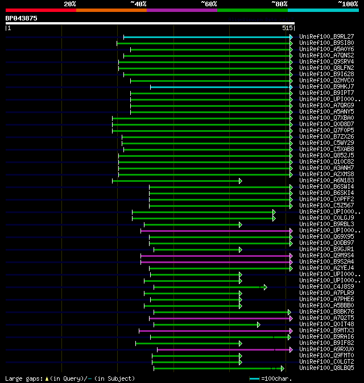Click the UniRef100_Q7F0P5 label

point(326,131)
